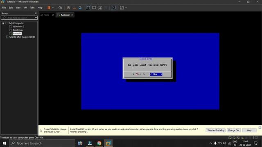Open the File menu

(4, 8)
